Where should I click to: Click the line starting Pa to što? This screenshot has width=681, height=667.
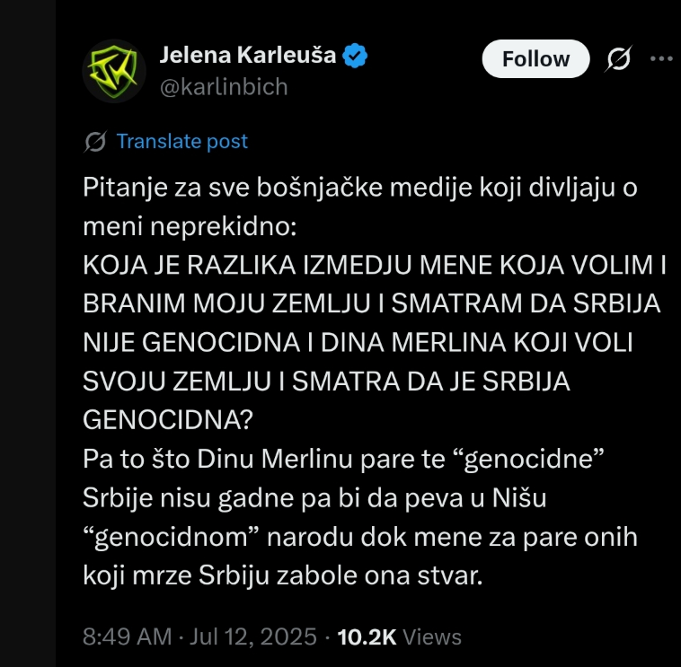click(x=343, y=459)
